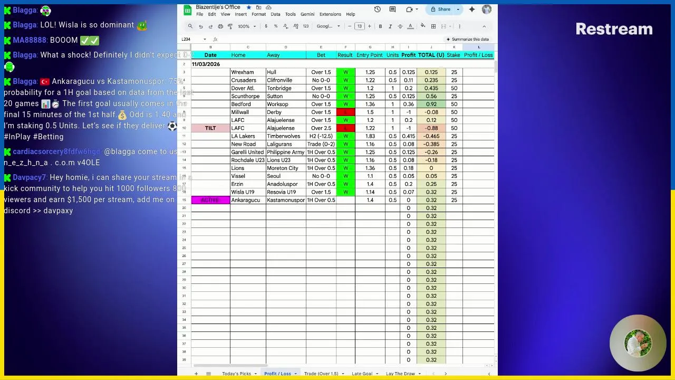Viewport: 675px width, 380px height.
Task: Open the 123 more formats menu
Action: [305, 26]
